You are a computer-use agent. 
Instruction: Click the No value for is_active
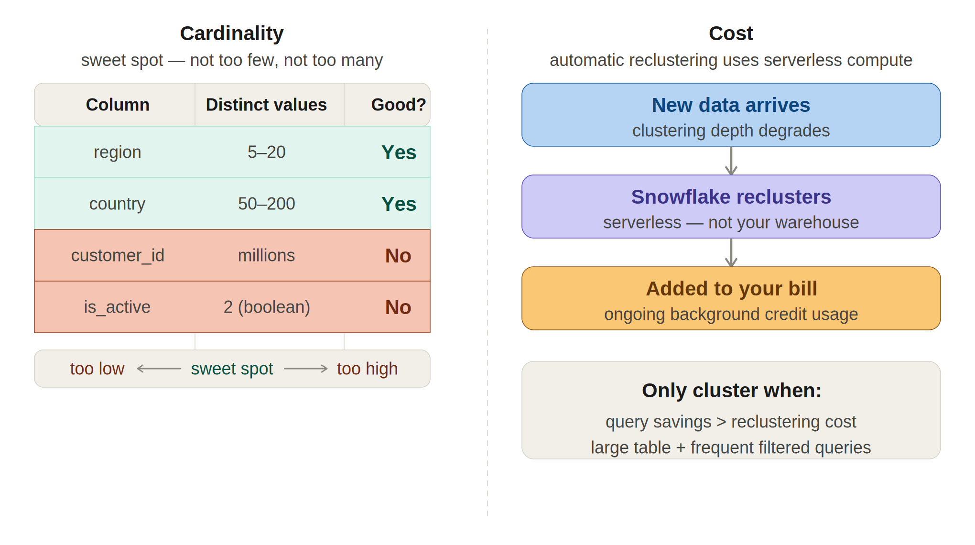point(398,307)
